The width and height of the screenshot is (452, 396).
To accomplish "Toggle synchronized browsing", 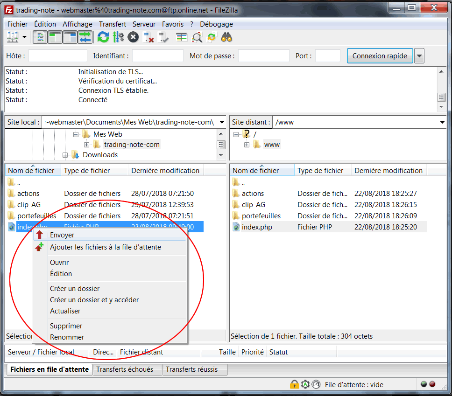I will pyautogui.click(x=212, y=37).
